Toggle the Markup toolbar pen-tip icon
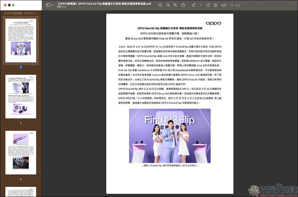Image resolution: width=298 pixels, height=197 pixels. pos(215,5)
